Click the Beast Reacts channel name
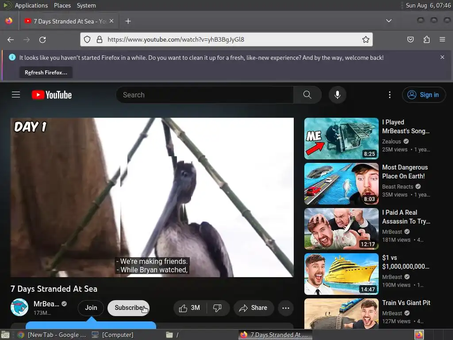453x340 pixels. pos(398,186)
